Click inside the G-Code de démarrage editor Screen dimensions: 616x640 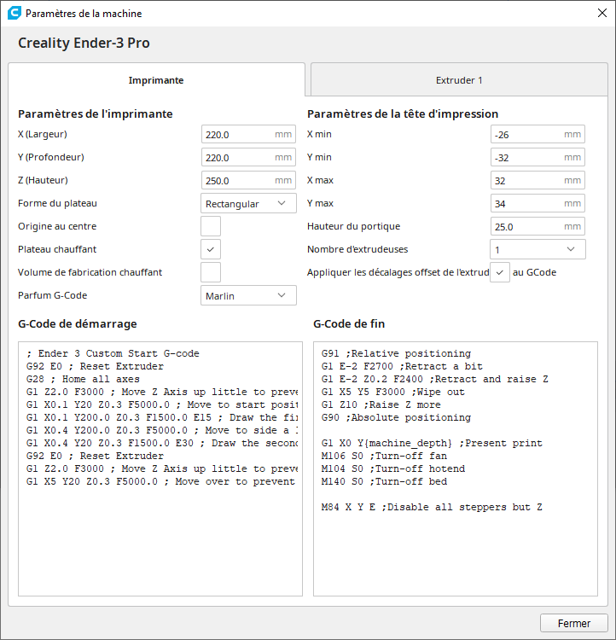point(160,469)
